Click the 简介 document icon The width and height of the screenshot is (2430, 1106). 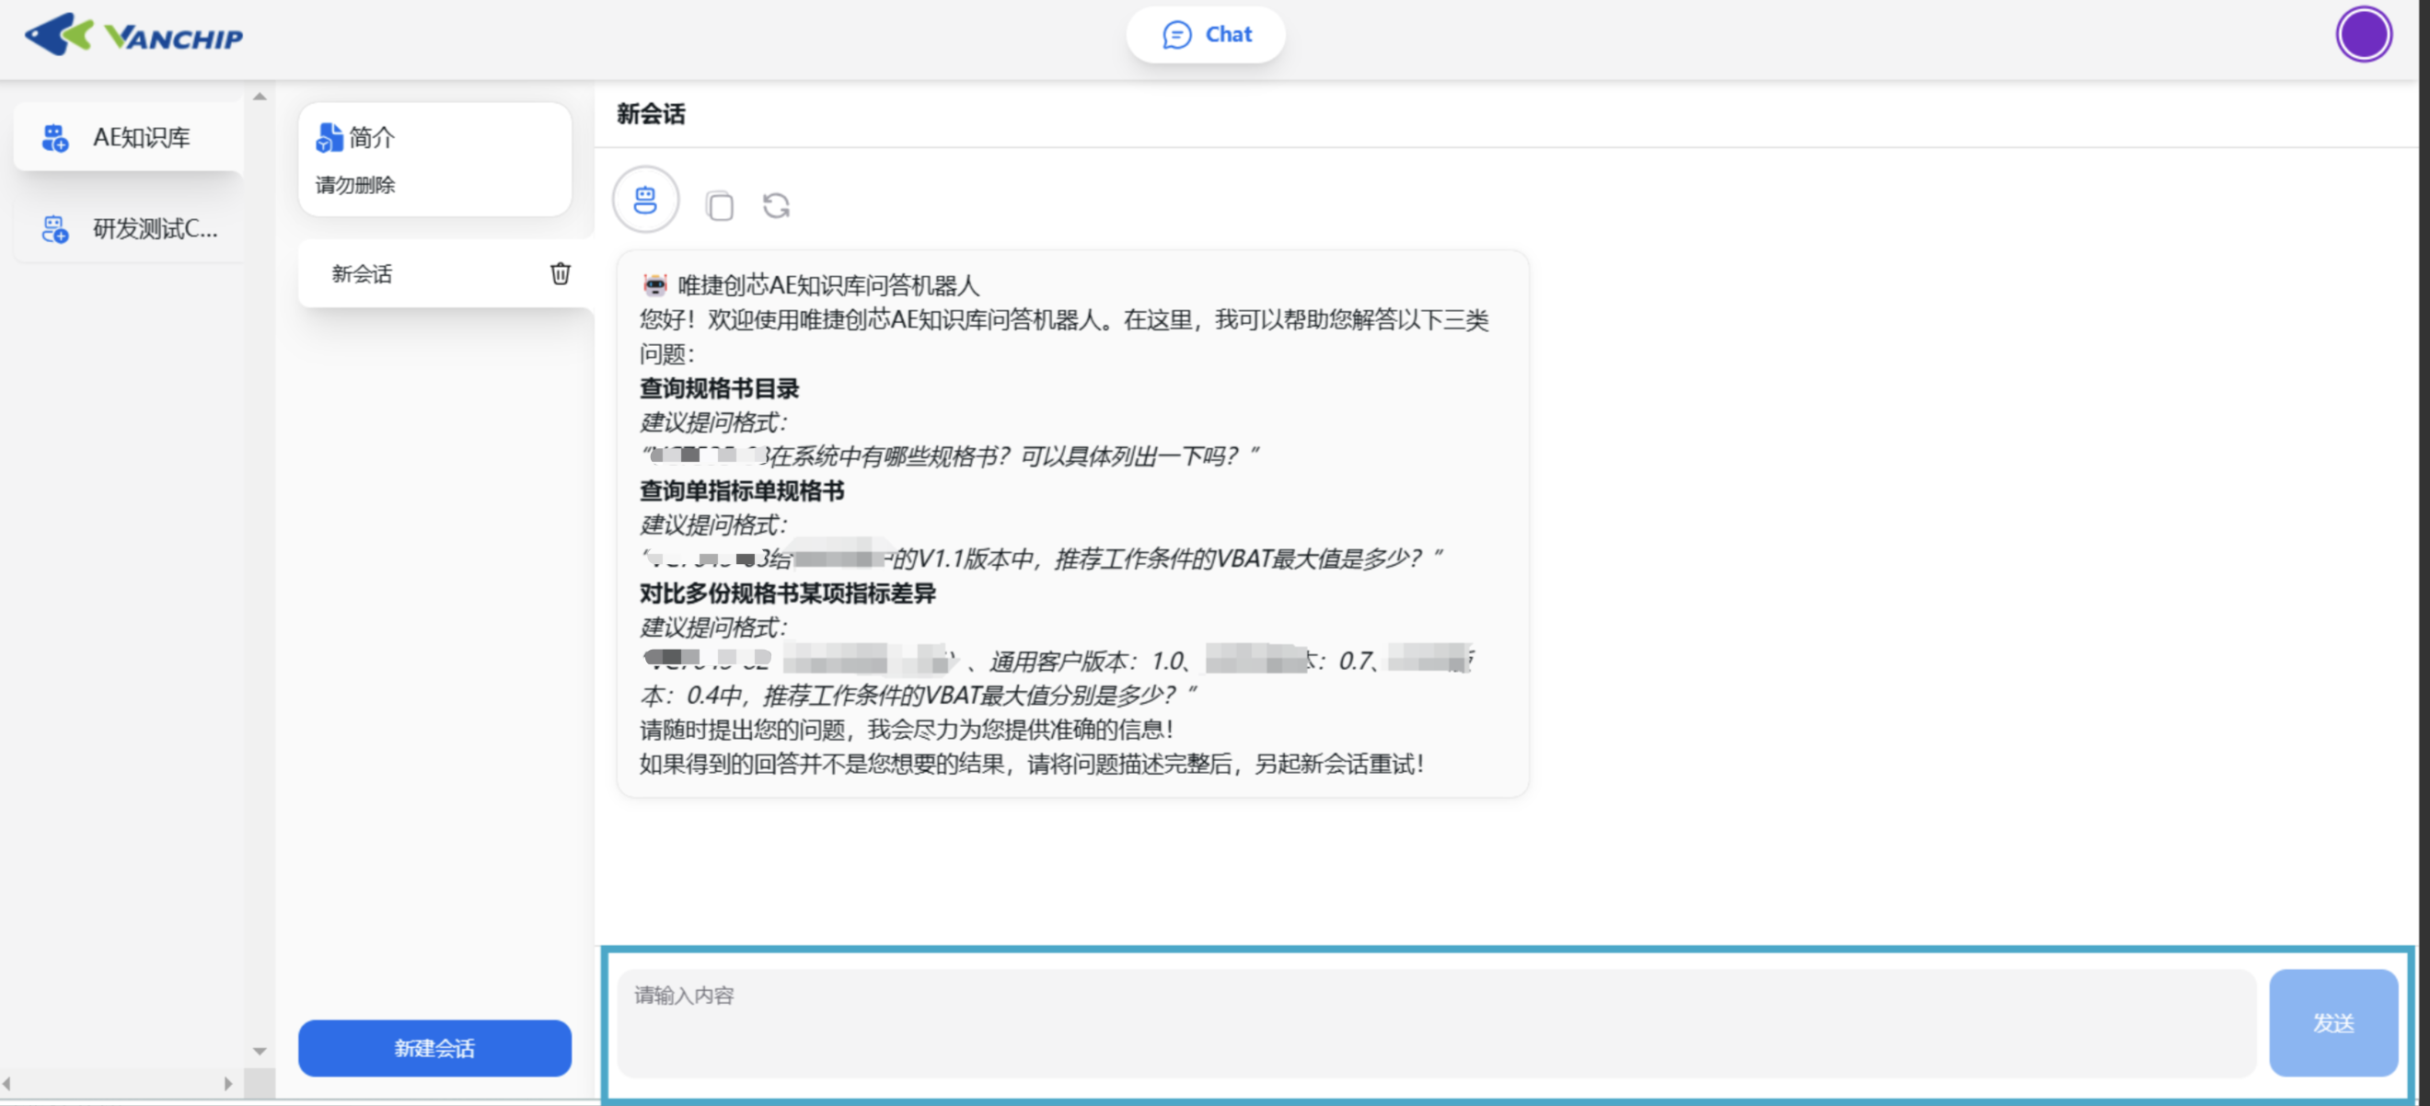point(329,138)
